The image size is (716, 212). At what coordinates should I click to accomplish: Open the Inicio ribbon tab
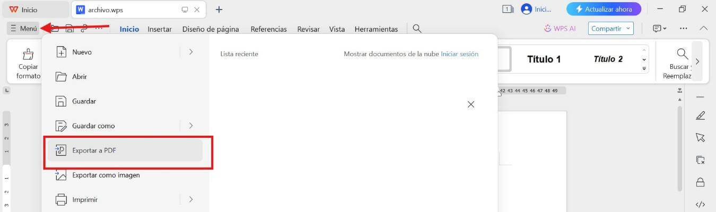[x=129, y=29]
